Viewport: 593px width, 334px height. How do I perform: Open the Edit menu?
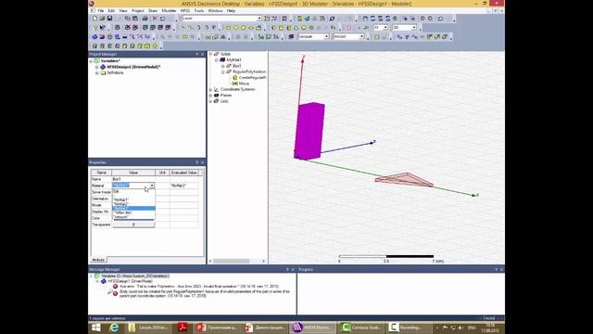(x=111, y=10)
